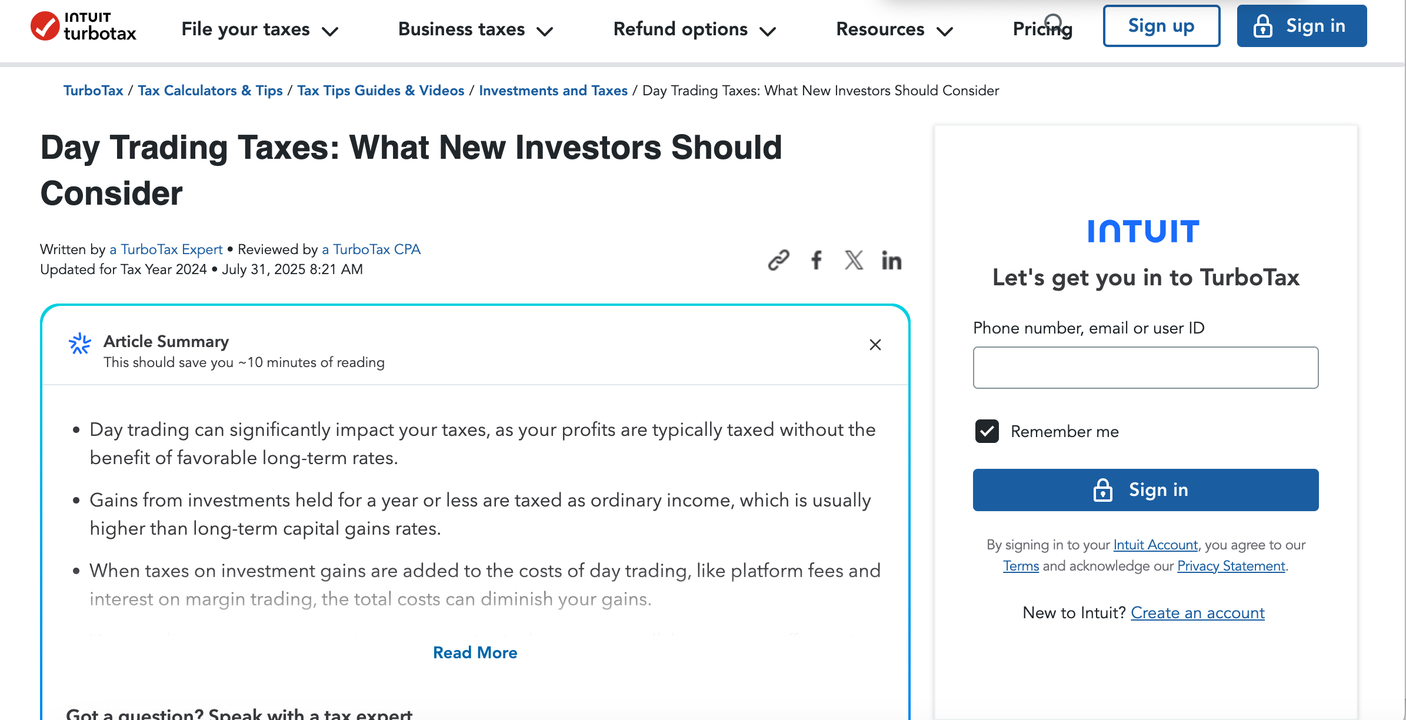The image size is (1406, 720).
Task: Open the Refund options dropdown
Action: (x=694, y=29)
